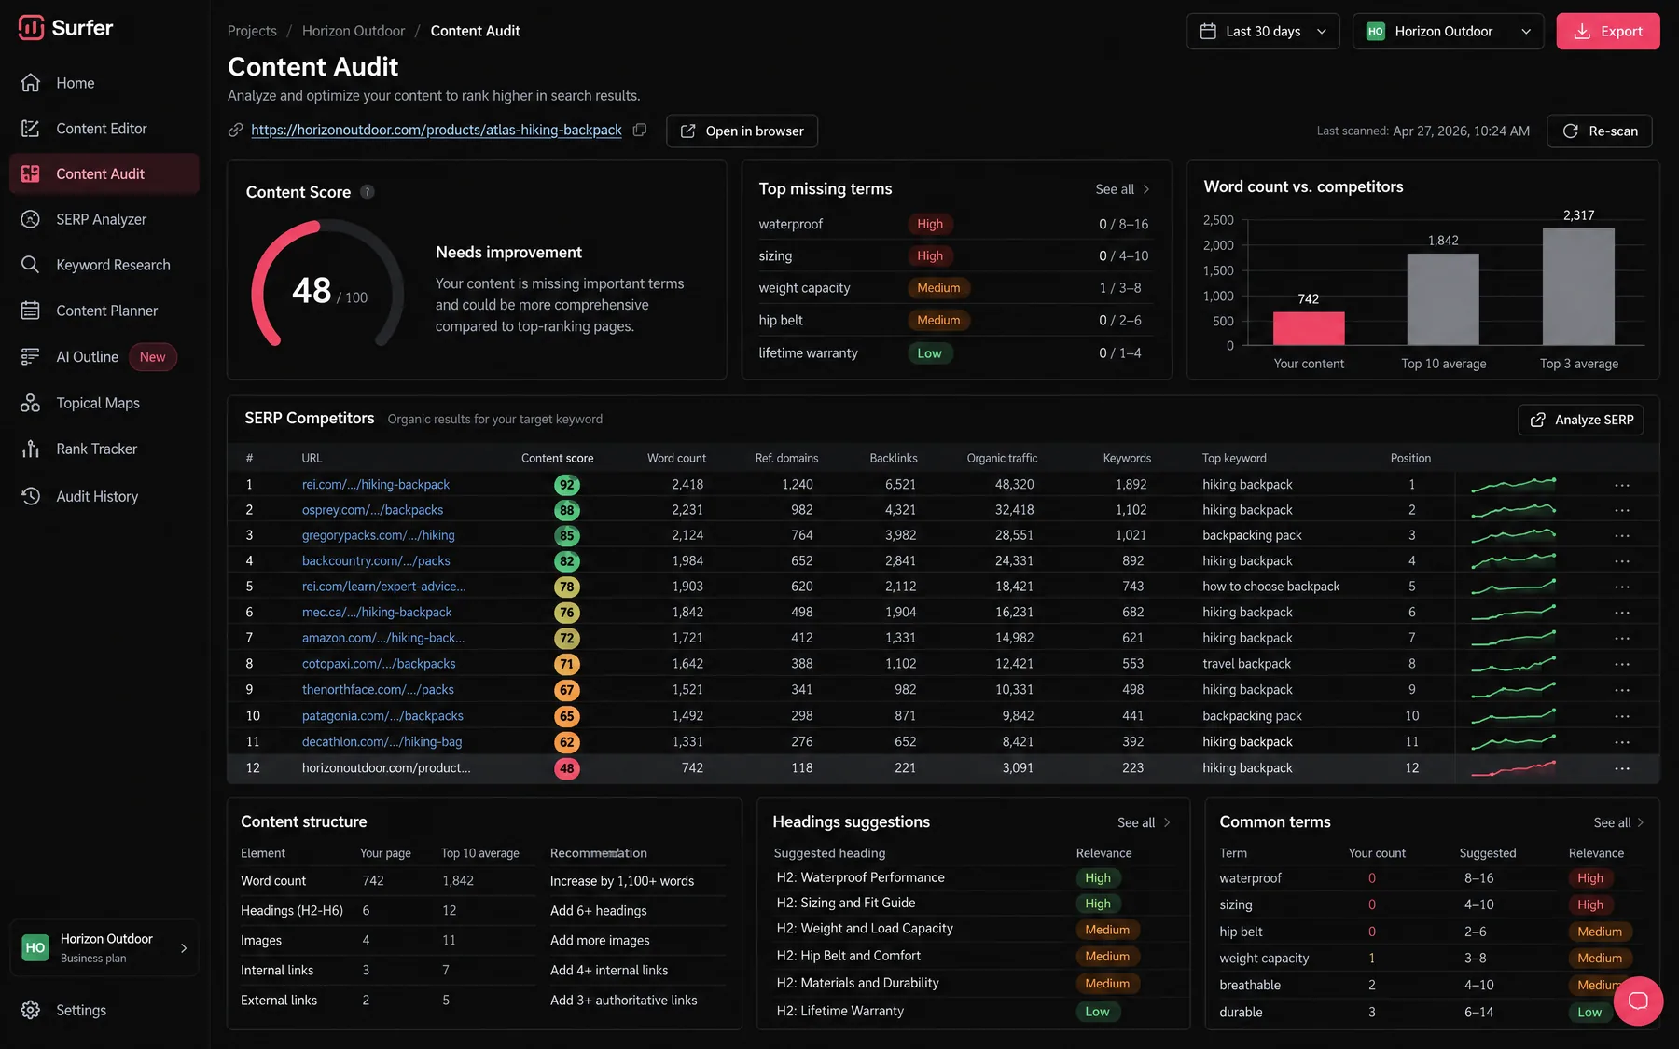Click the Projects breadcrumb
This screenshot has width=1679, height=1049.
point(252,31)
